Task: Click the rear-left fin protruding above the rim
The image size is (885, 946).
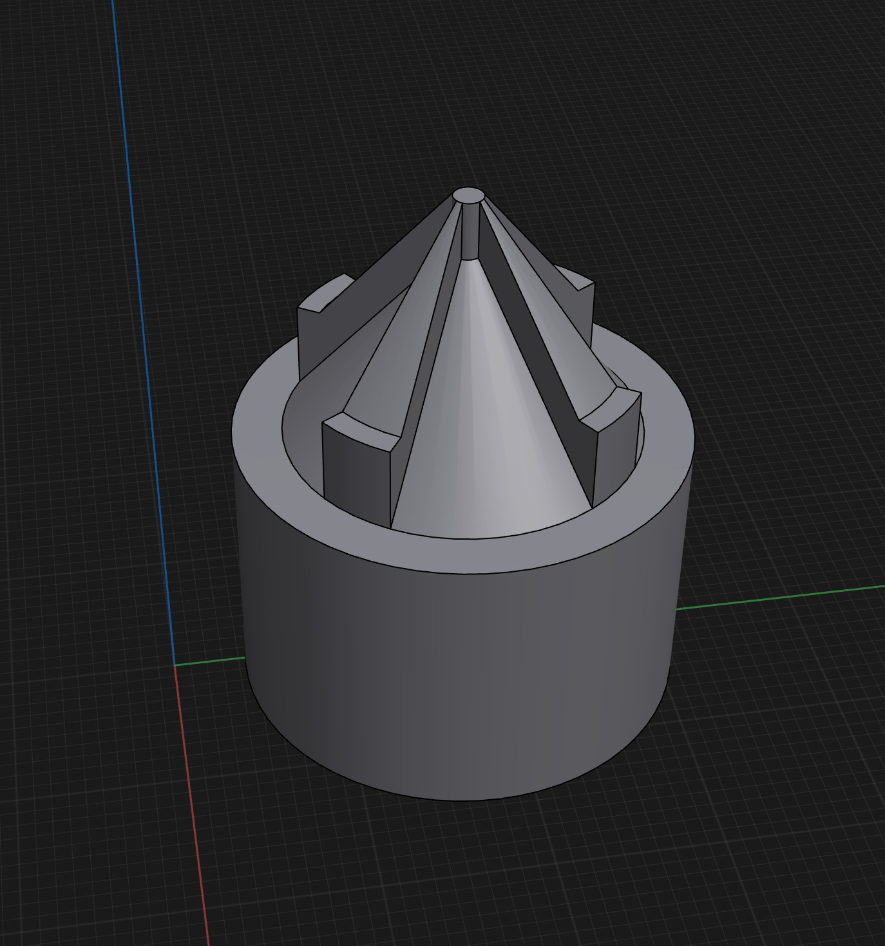Action: click(314, 328)
